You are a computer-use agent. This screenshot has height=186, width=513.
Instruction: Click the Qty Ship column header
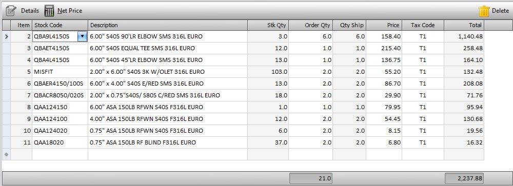[349, 25]
